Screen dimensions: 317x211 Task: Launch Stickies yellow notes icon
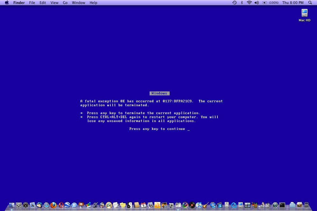click(123, 205)
